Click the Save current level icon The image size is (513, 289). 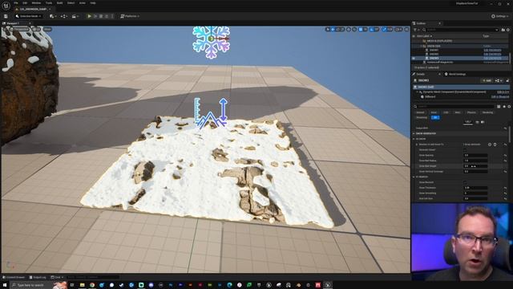point(6,16)
